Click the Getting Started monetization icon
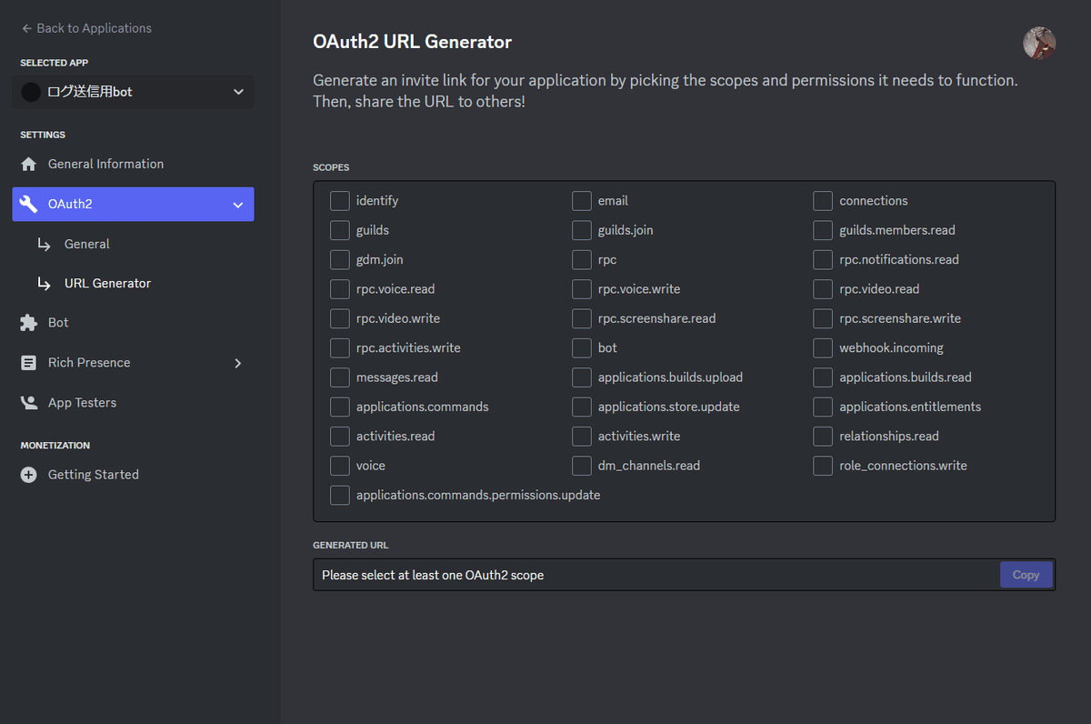This screenshot has height=724, width=1091. click(27, 474)
